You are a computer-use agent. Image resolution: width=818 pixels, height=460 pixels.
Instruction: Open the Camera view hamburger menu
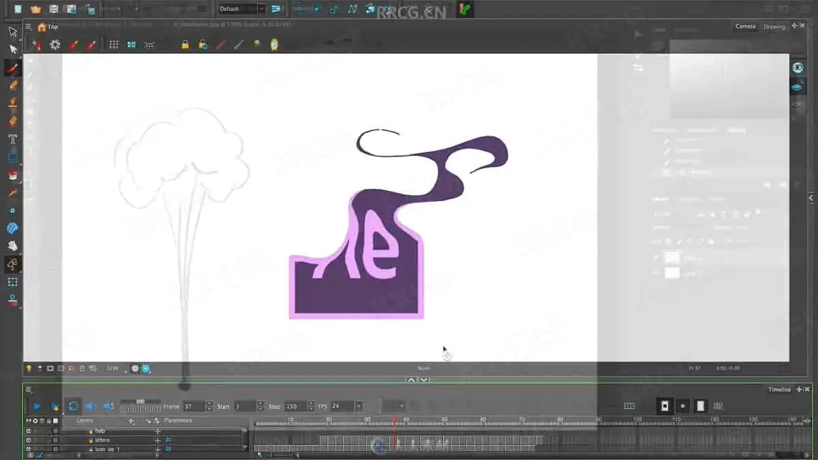coord(29,27)
